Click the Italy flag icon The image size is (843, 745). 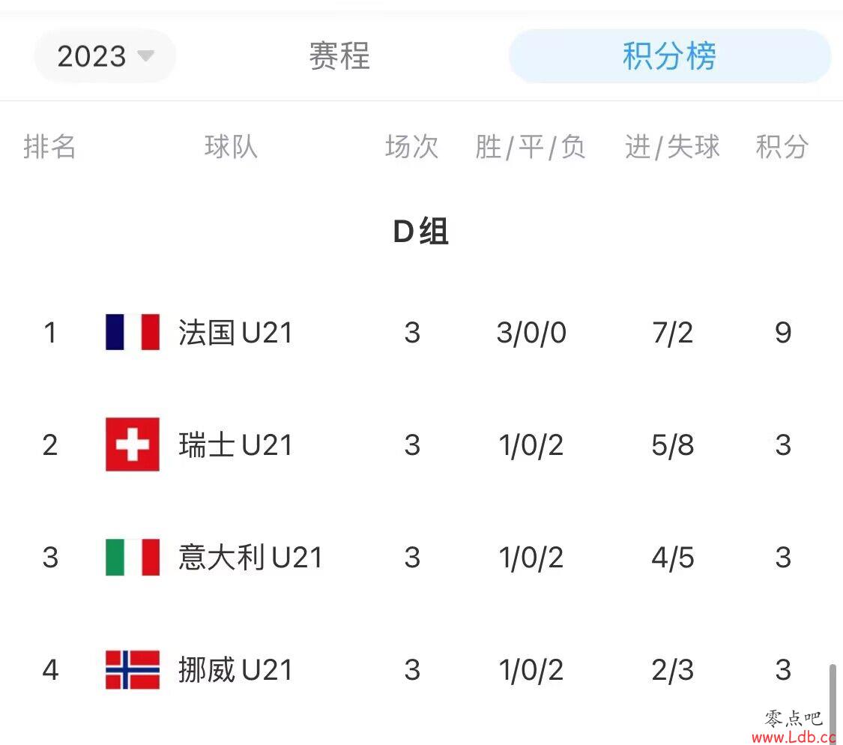click(x=132, y=558)
